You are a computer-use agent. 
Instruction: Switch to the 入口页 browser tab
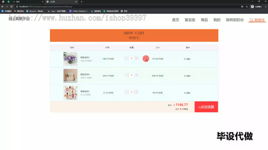pyautogui.click(x=62, y=2)
